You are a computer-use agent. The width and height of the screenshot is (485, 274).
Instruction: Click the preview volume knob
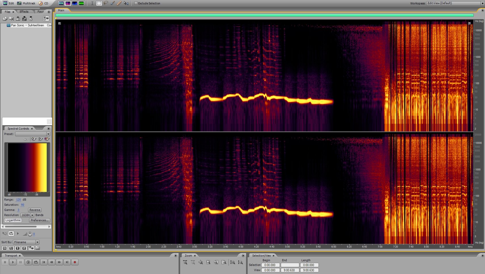[x=30, y=234]
